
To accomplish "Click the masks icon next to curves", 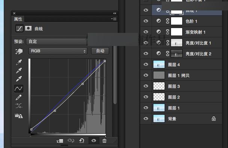I will [28, 28].
